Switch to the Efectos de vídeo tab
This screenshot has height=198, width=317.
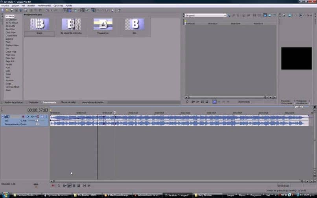68,103
